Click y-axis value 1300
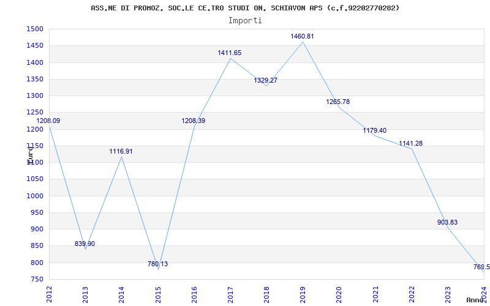Screen dimensions: 490x306 pos(35,96)
